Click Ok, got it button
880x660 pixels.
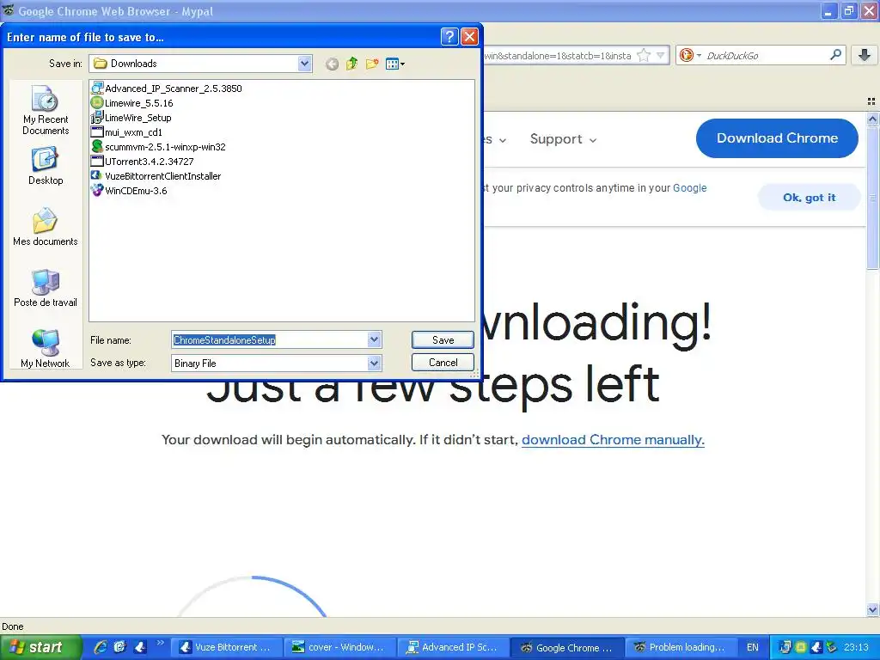(809, 198)
